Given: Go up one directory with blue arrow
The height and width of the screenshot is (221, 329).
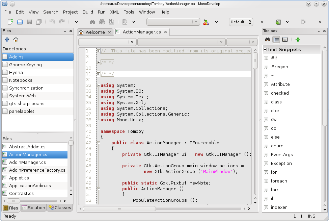Looking at the screenshot, I should pos(7,40).
